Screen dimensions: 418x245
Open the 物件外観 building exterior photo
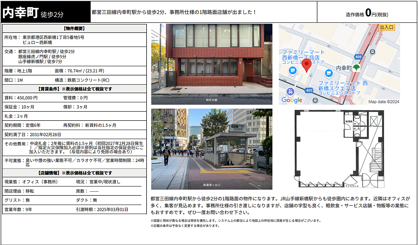coord(212,64)
